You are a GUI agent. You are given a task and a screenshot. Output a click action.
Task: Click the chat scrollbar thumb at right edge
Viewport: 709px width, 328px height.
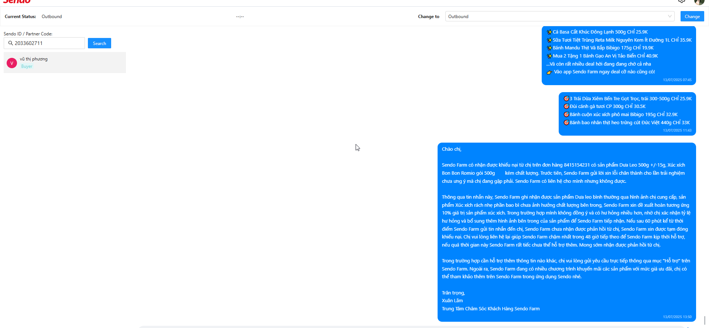pyautogui.click(x=705, y=320)
